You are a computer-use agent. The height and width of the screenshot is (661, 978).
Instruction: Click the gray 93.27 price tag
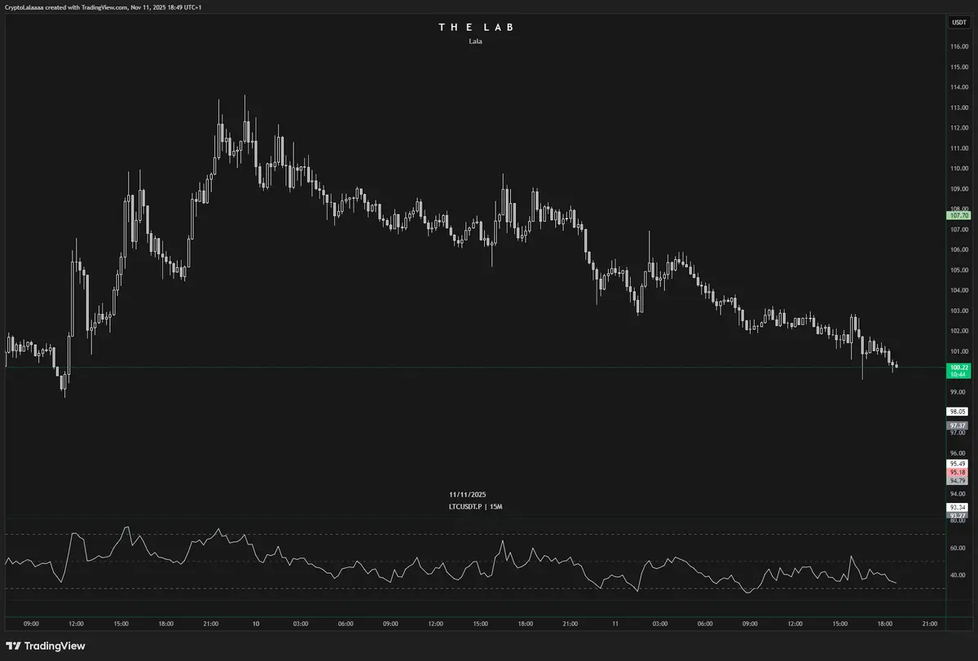959,515
